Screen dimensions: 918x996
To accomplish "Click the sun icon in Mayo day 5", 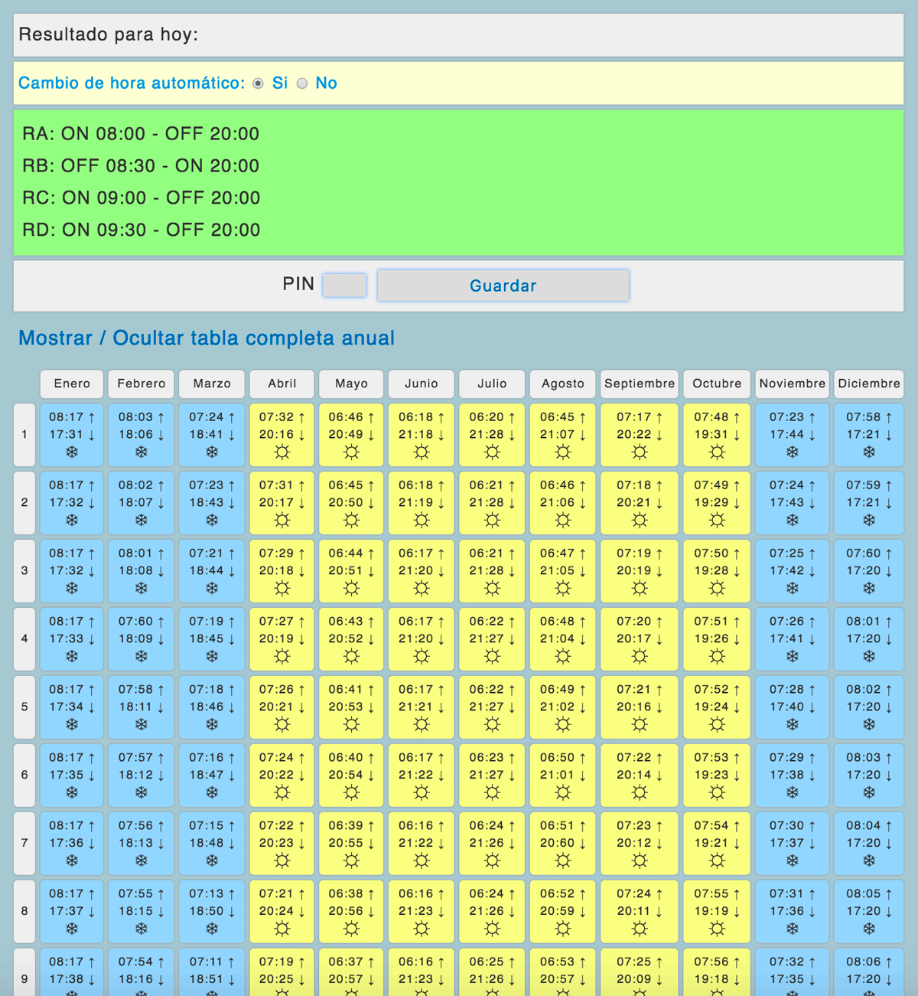I will pos(351,725).
